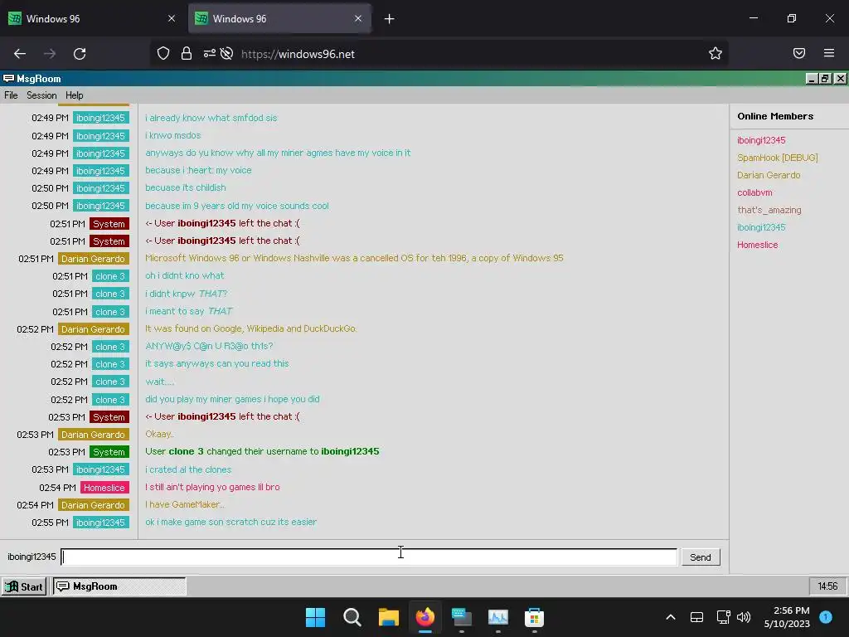
Task: Click the autoplay blocked icon in address bar
Action: [227, 53]
